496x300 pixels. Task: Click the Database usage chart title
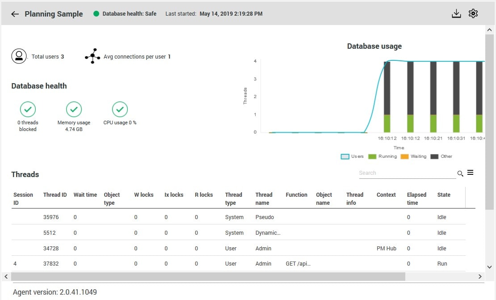pyautogui.click(x=374, y=46)
